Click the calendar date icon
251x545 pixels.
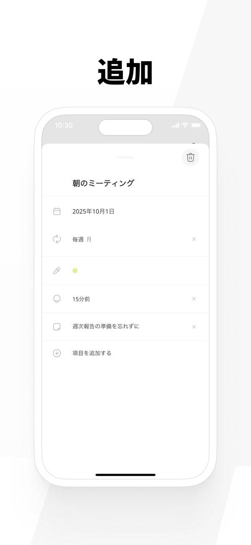57,211
